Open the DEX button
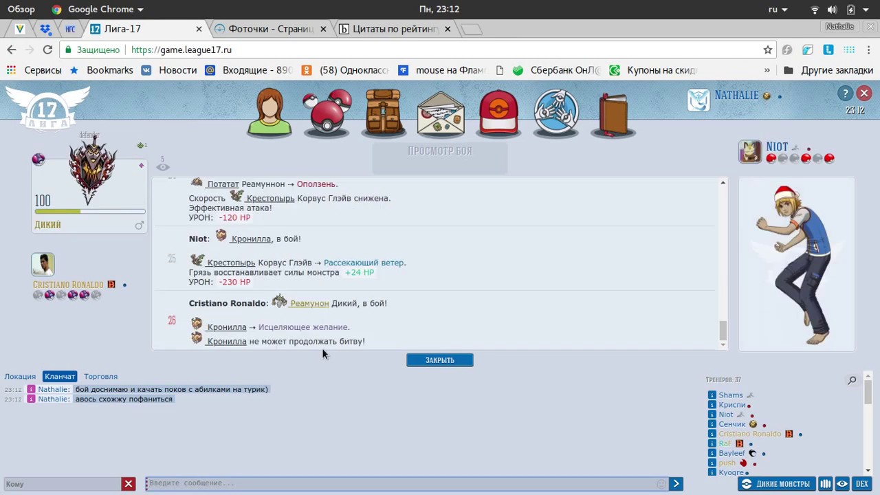 point(861,484)
